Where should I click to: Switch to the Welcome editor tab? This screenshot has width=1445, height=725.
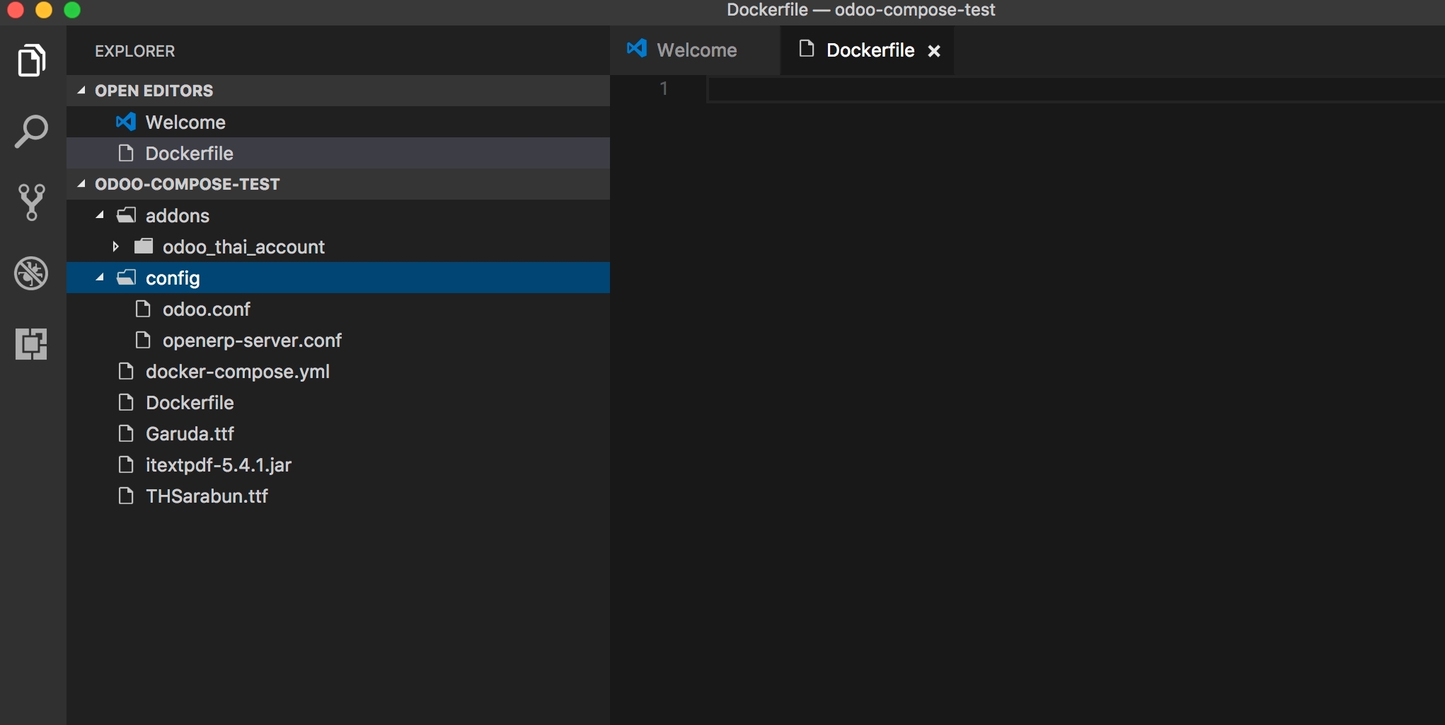(x=695, y=50)
